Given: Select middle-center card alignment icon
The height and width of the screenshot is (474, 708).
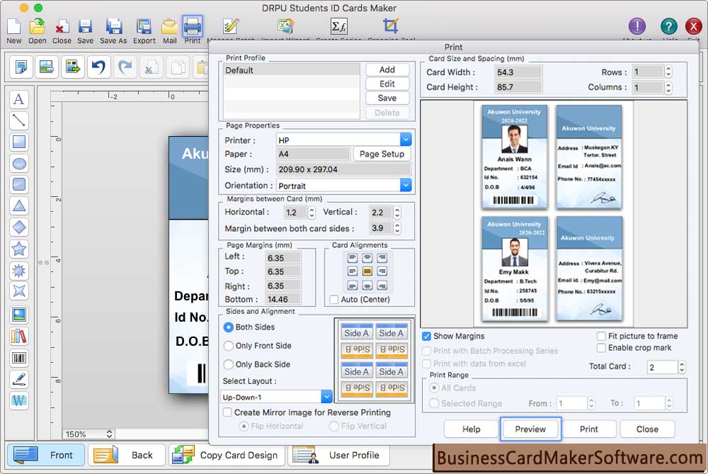Looking at the screenshot, I should (367, 271).
